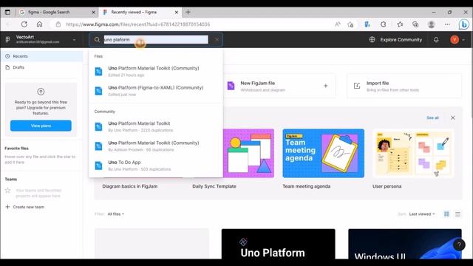Open a new browser tab
The image size is (473, 266).
(x=188, y=12)
